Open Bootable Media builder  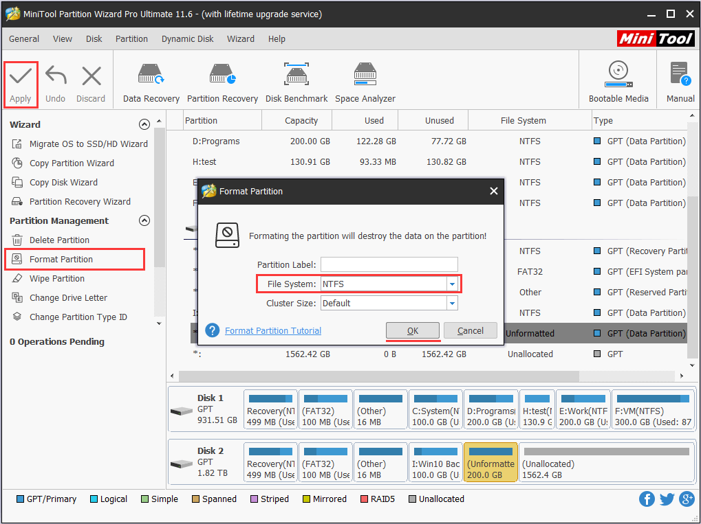[618, 82]
